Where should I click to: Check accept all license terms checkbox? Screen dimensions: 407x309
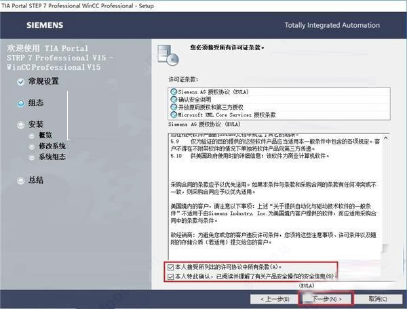170,267
